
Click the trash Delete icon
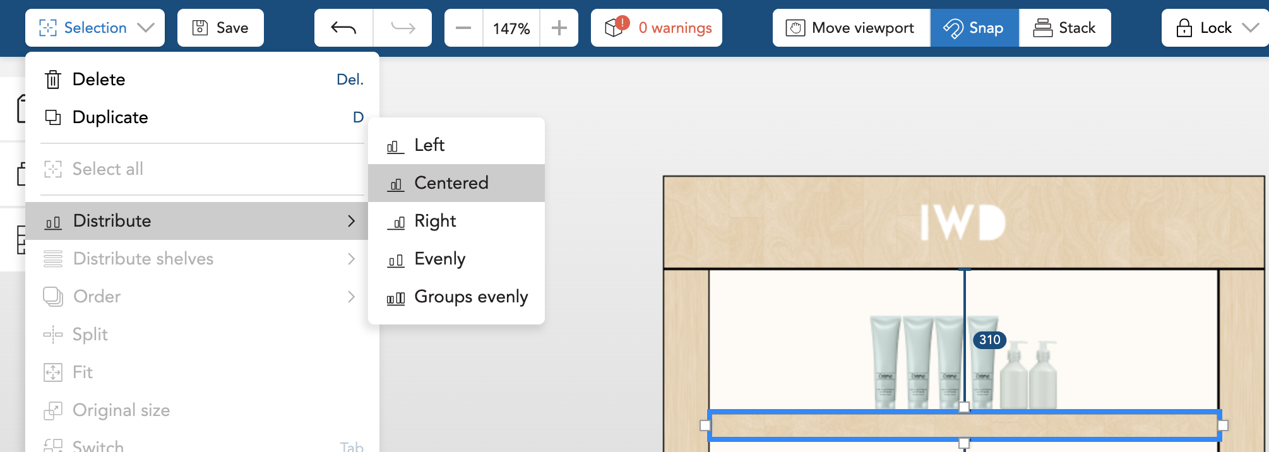(x=53, y=80)
